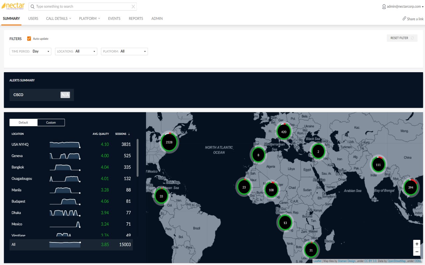Open the 31 sessions map cluster
Viewport: 425px width, 265px height.
[311, 250]
